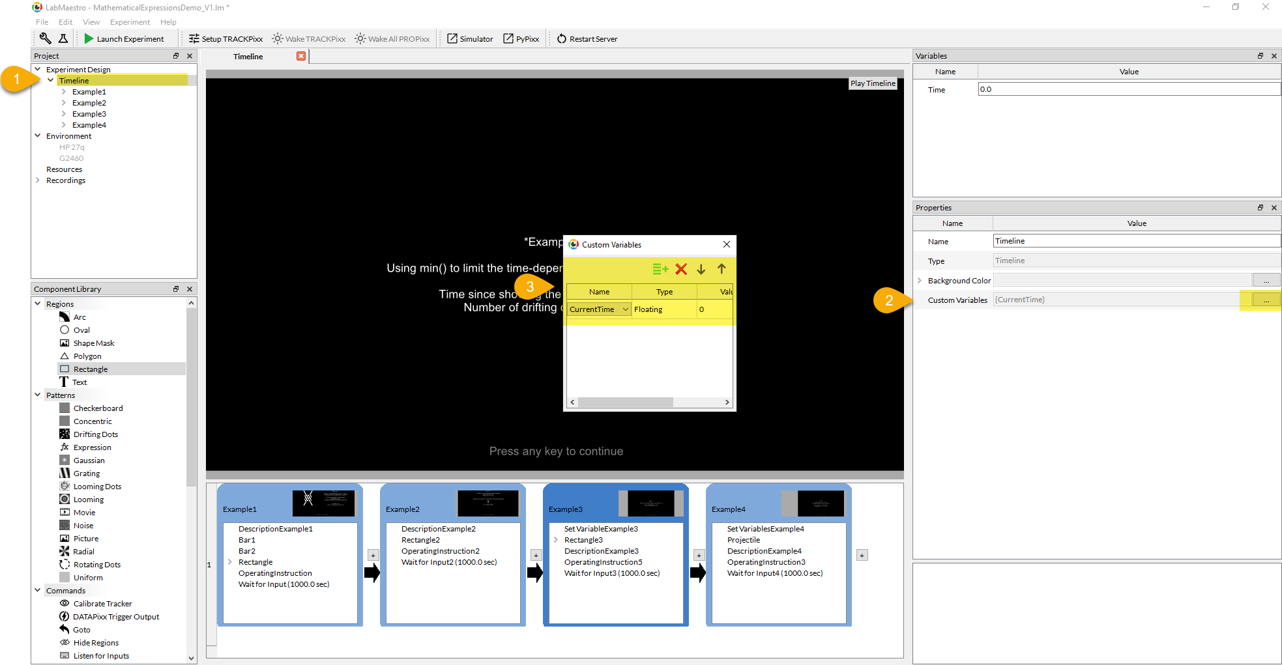Collapse the Environment tree section
The width and height of the screenshot is (1282, 665).
[38, 136]
